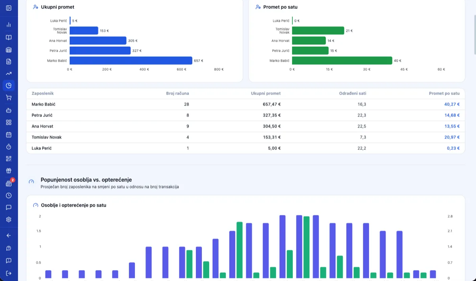This screenshot has width=476, height=281.
Task: Open the four-squares grid icon
Action: click(x=9, y=122)
